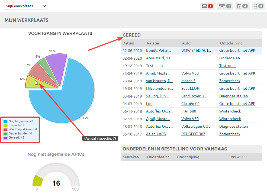Screen dimensions: 267x193
Task: Click the blue Nog beginnen legend swatch
Action: pos(5,121)
